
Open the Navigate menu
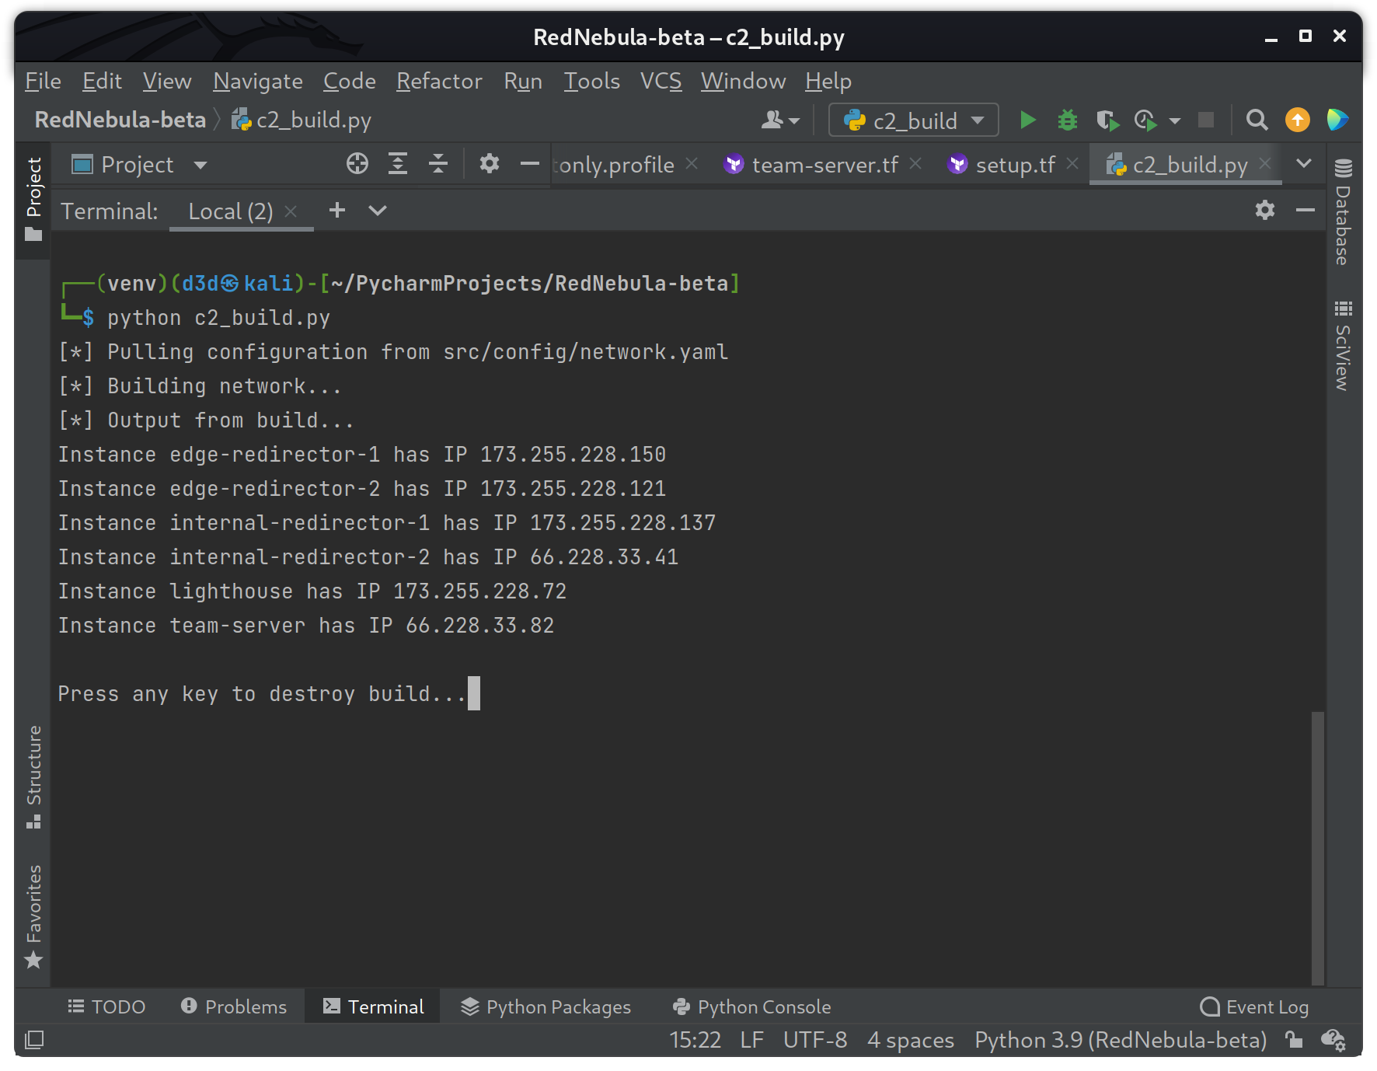point(258,81)
